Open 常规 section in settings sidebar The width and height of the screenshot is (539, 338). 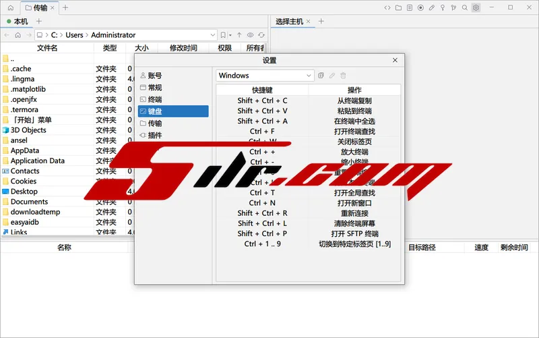tap(173, 88)
